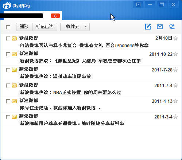The height and width of the screenshot is (160, 182).
Task: Check the 2011-10-22 email checkbox
Action: [x=8, y=54]
